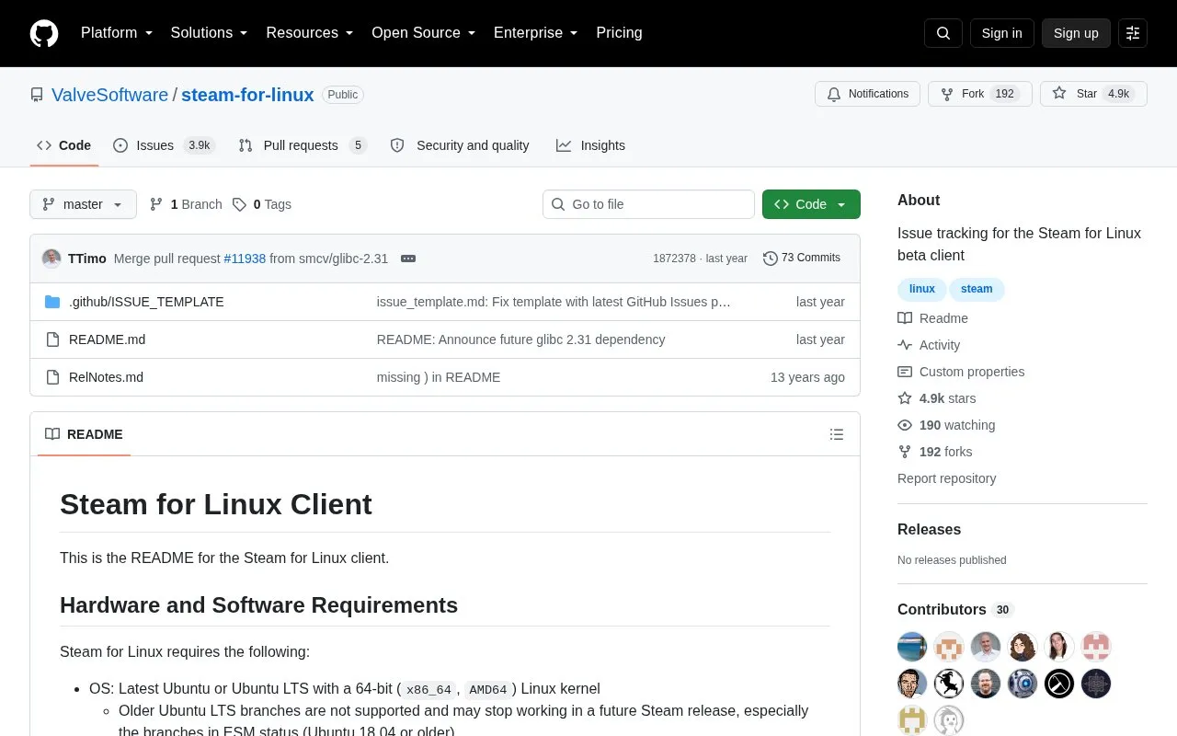The image size is (1177, 736).
Task: Open the TTimo author avatar
Action: 51,259
